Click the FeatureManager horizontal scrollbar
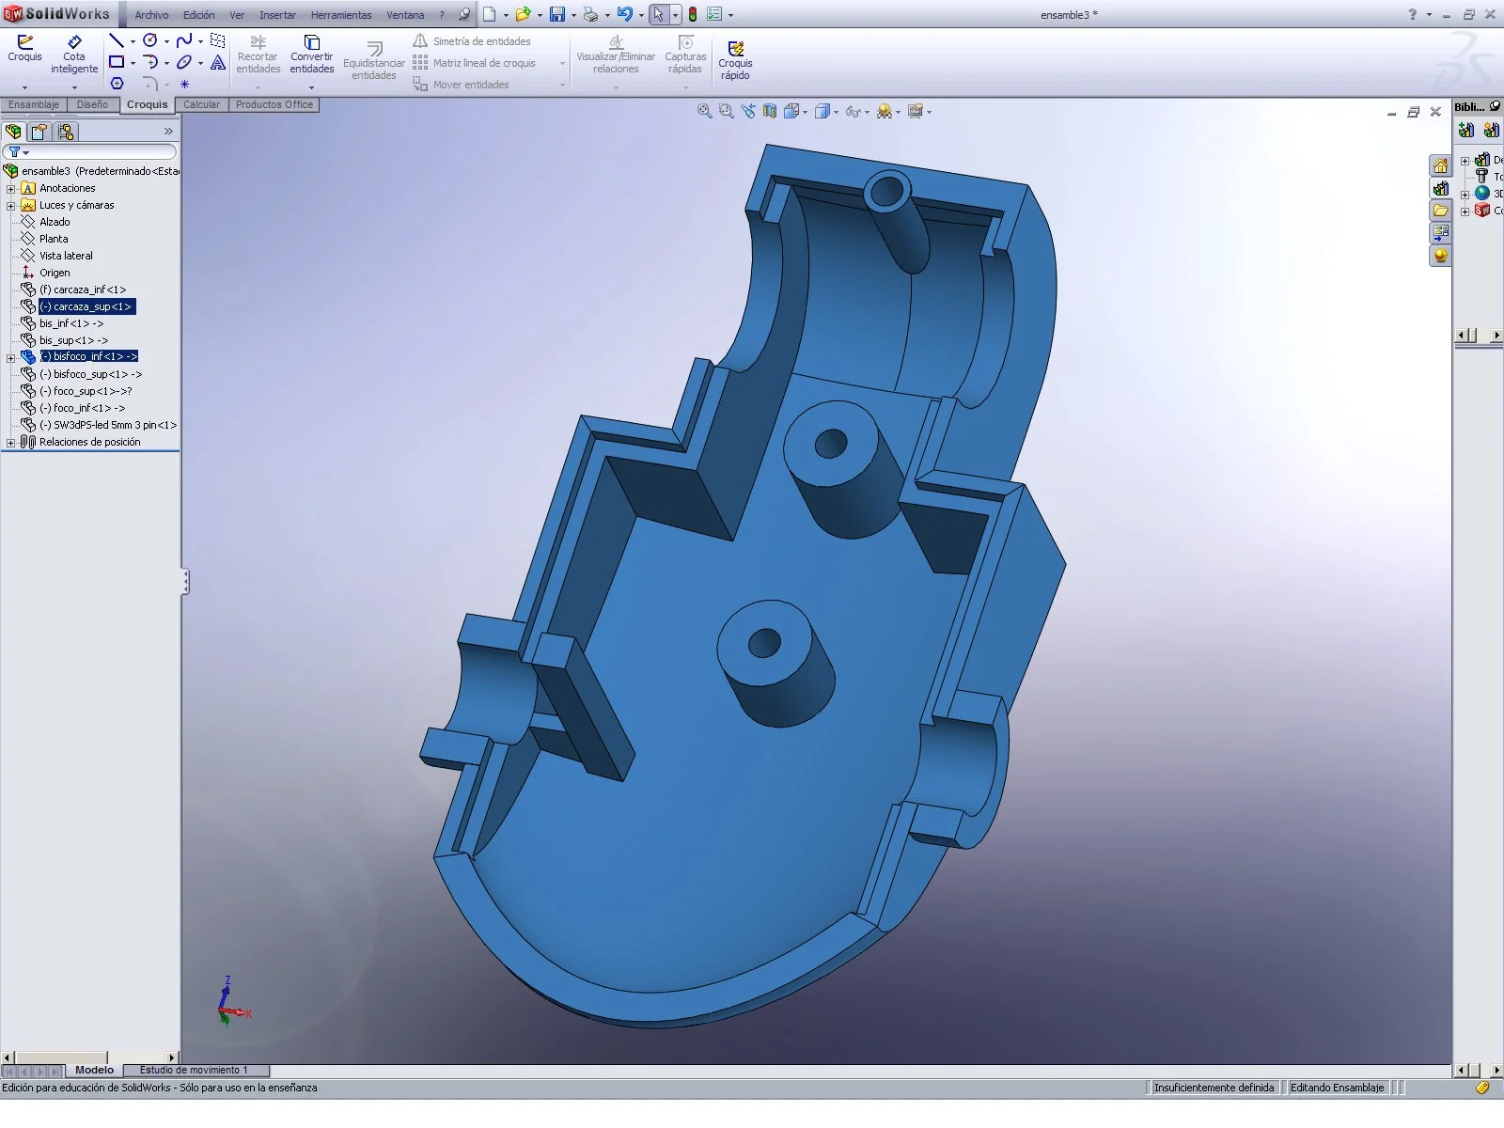Viewport: 1504px width, 1128px height. [90, 1057]
